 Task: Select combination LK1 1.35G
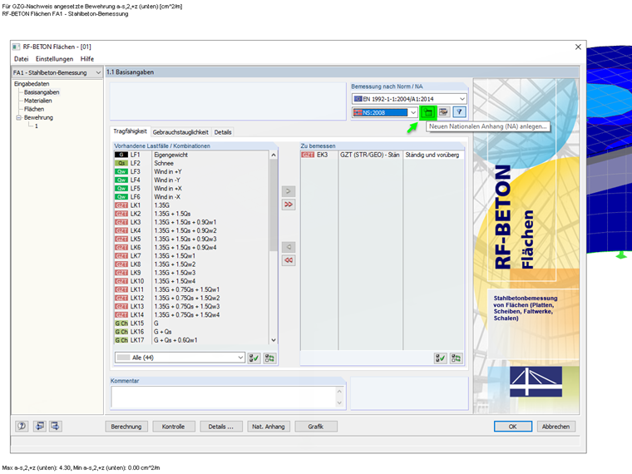pyautogui.click(x=192, y=205)
